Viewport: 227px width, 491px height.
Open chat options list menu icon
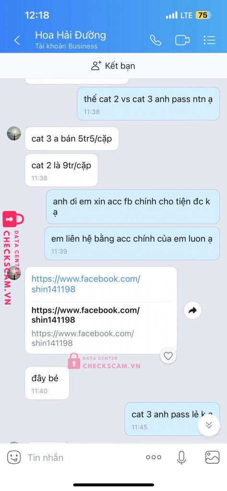click(x=209, y=40)
